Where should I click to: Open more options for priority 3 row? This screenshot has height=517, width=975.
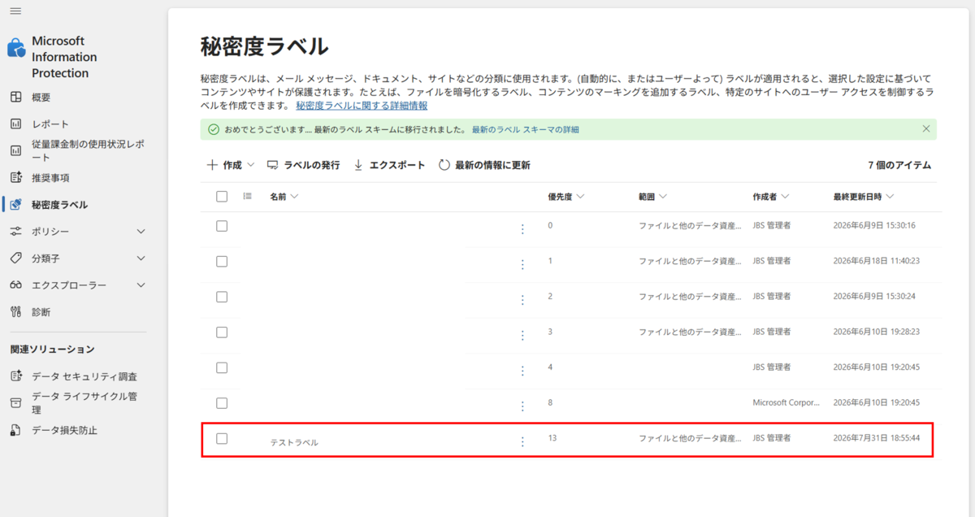pyautogui.click(x=522, y=335)
